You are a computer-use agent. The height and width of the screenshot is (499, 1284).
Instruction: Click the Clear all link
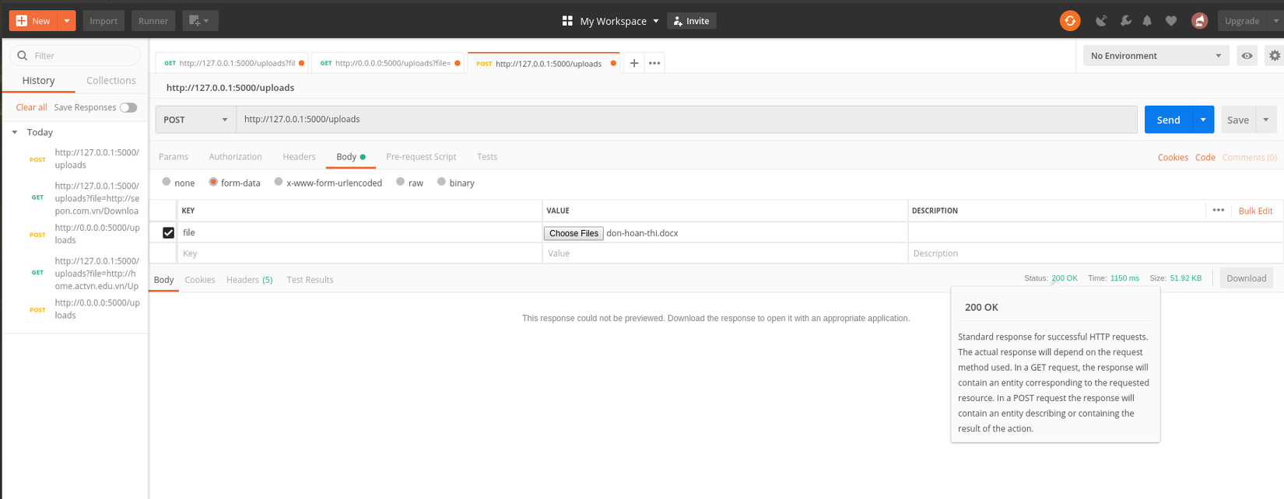click(x=31, y=107)
